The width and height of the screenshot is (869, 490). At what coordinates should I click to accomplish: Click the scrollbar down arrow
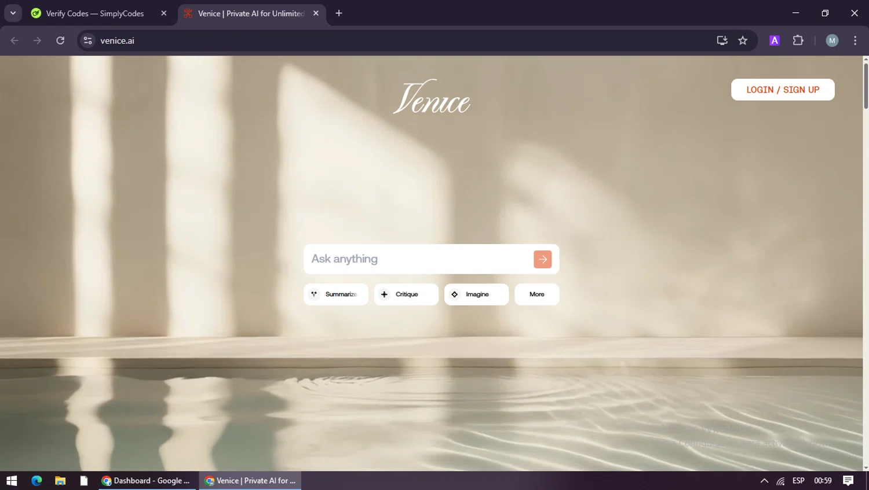866,467
